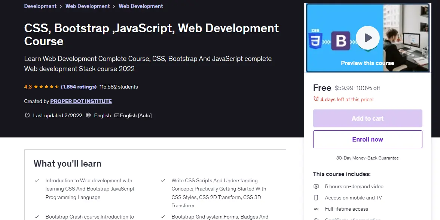Click the 115,582 students text
This screenshot has height=220, width=440.
click(118, 87)
